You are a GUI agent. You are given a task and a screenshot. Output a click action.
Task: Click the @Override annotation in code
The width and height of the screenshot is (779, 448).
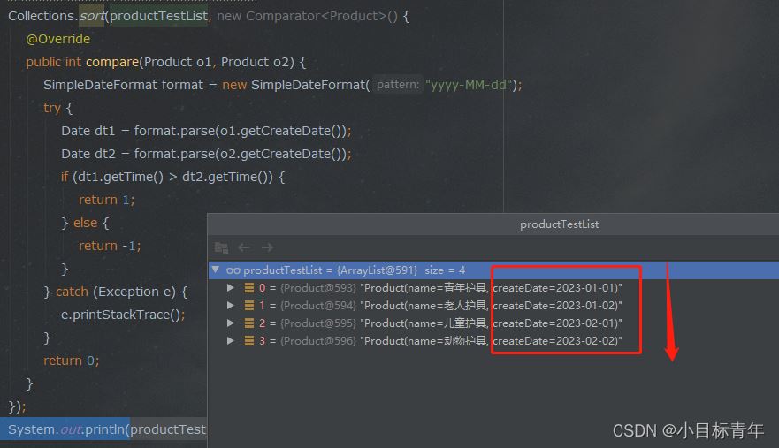pyautogui.click(x=58, y=39)
